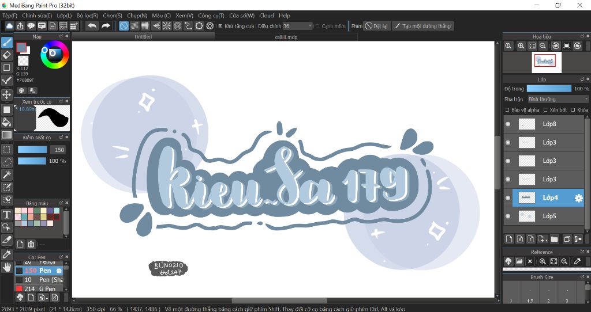Image resolution: width=591 pixels, height=312 pixels.
Task: Select the Magic Wand tool
Action: [x=7, y=175]
